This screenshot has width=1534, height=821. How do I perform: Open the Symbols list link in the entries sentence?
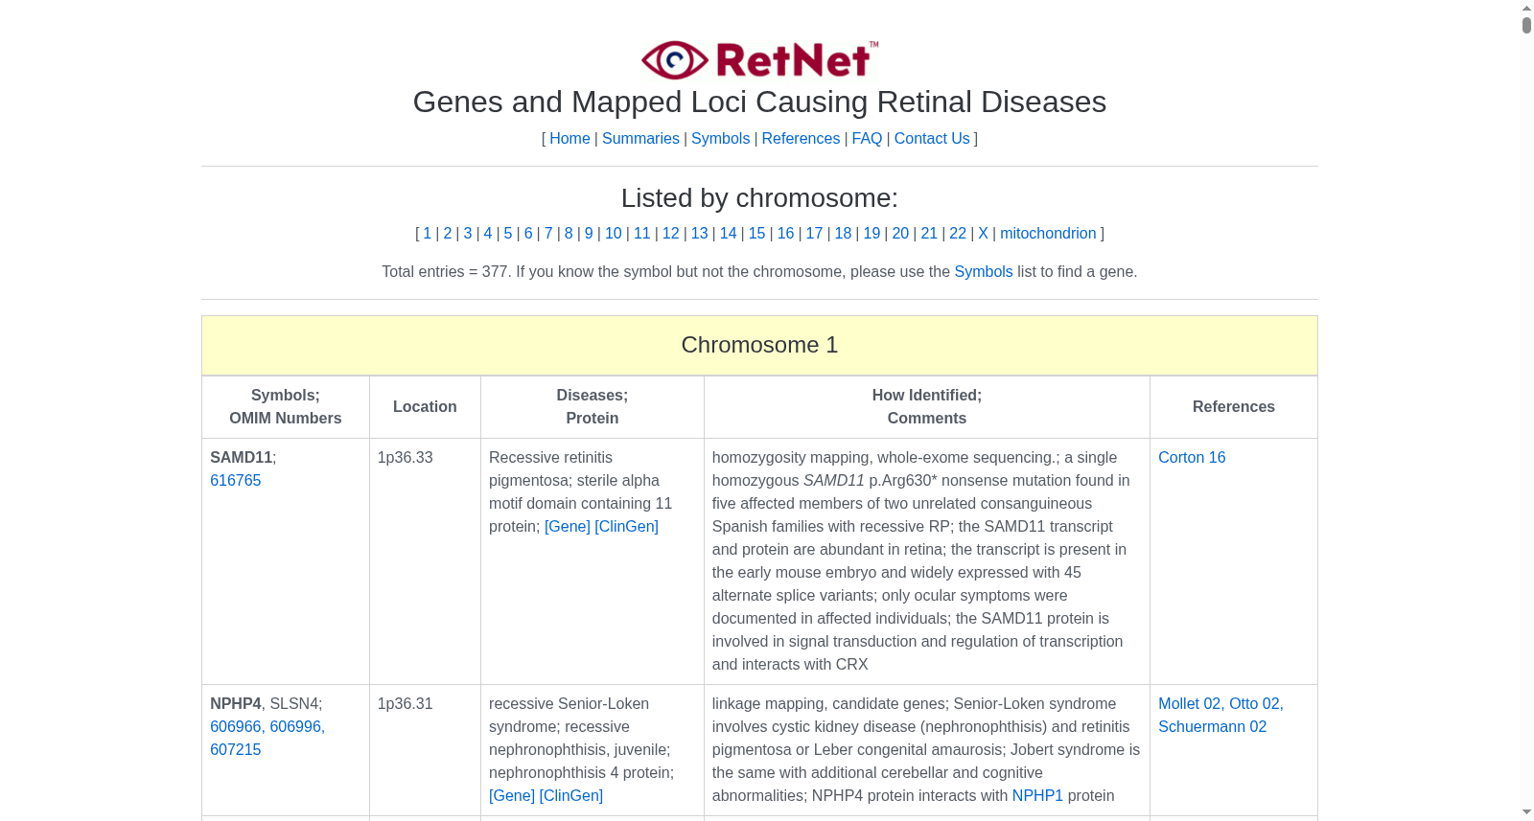pos(984,271)
